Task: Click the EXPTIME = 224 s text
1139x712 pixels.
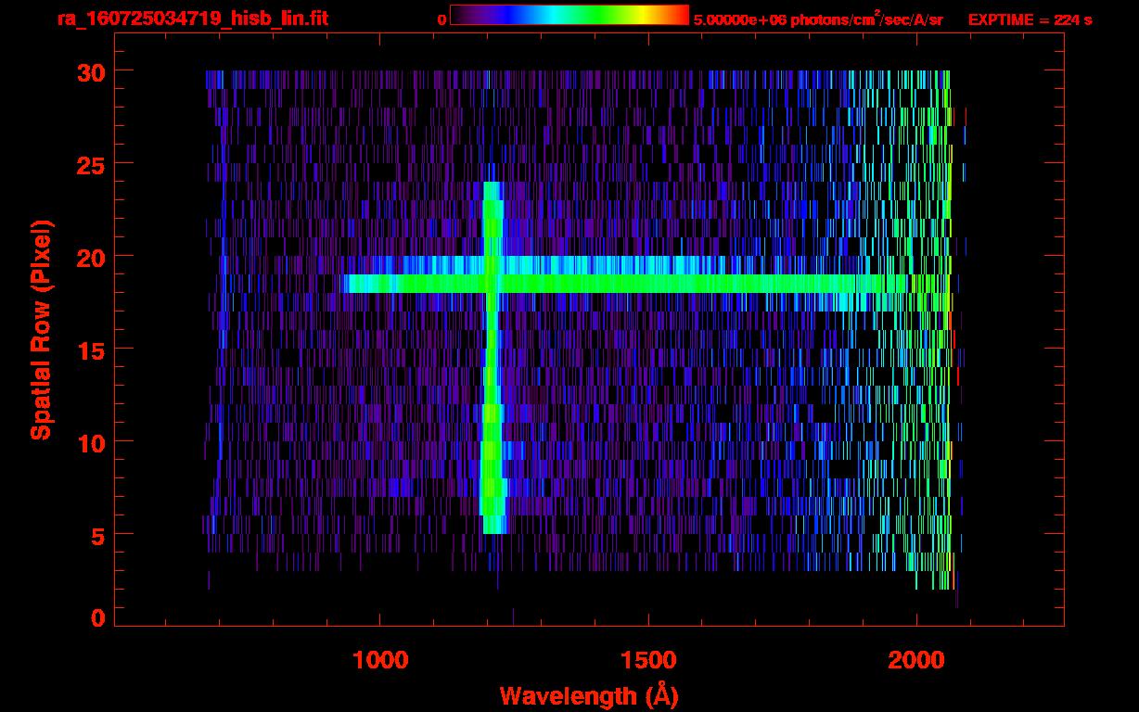Action: (1030, 19)
